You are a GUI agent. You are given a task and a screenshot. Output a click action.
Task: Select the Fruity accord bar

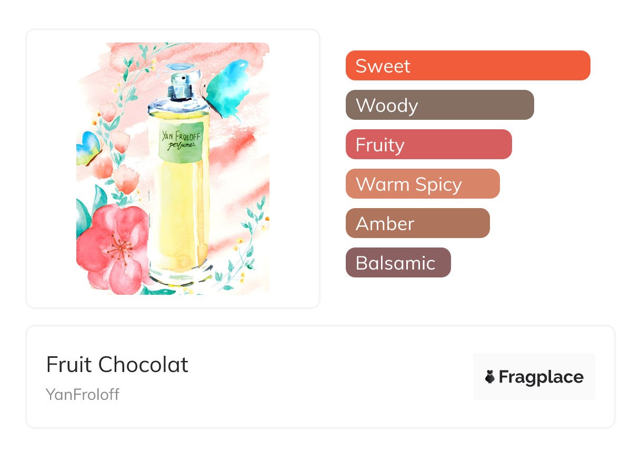428,145
